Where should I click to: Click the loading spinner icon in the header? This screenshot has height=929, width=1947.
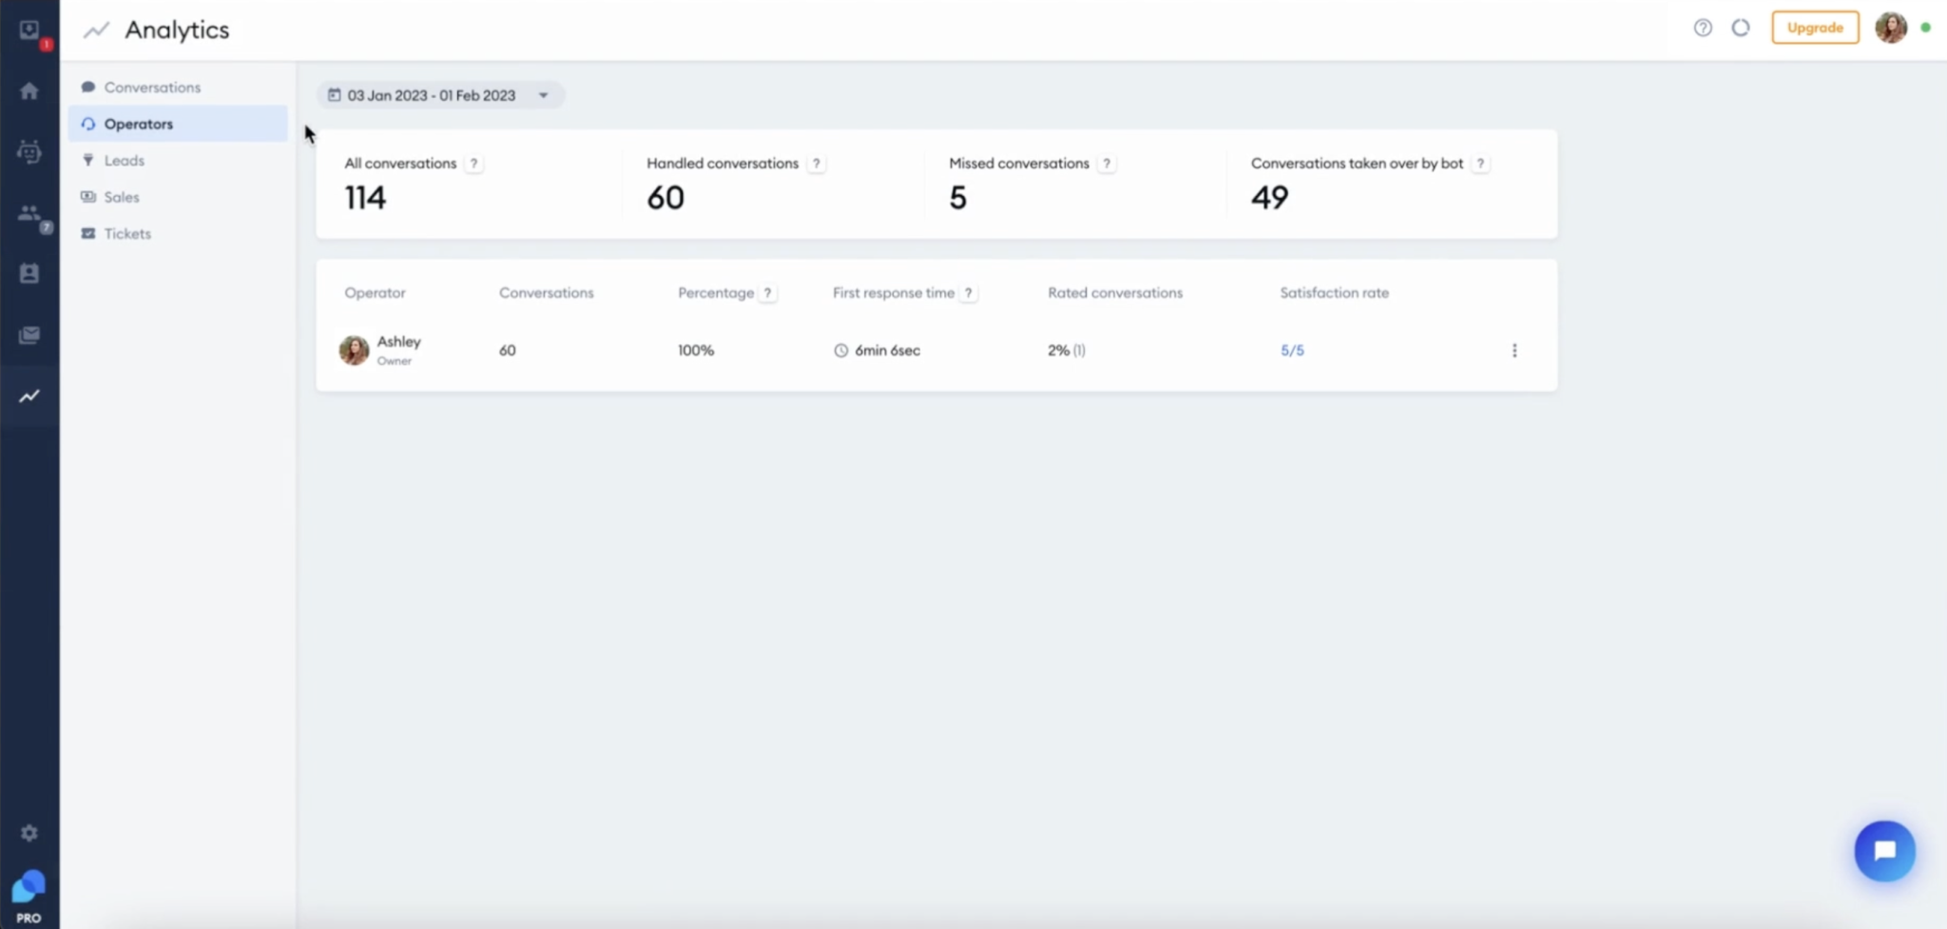tap(1743, 28)
